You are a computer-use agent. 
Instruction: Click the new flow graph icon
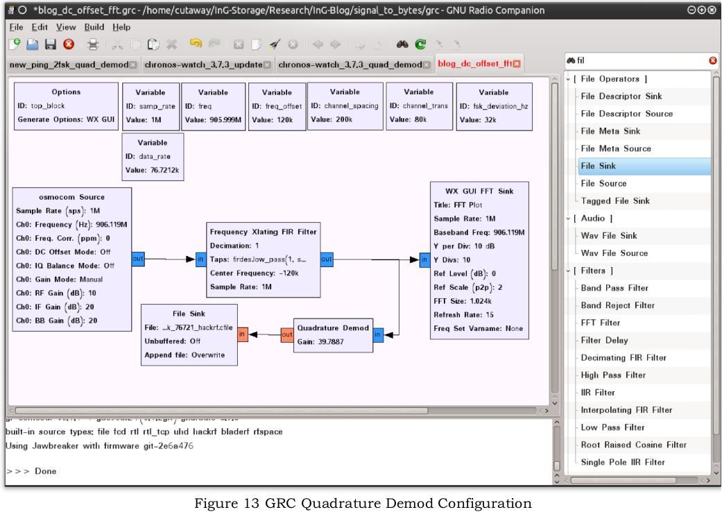[15, 44]
